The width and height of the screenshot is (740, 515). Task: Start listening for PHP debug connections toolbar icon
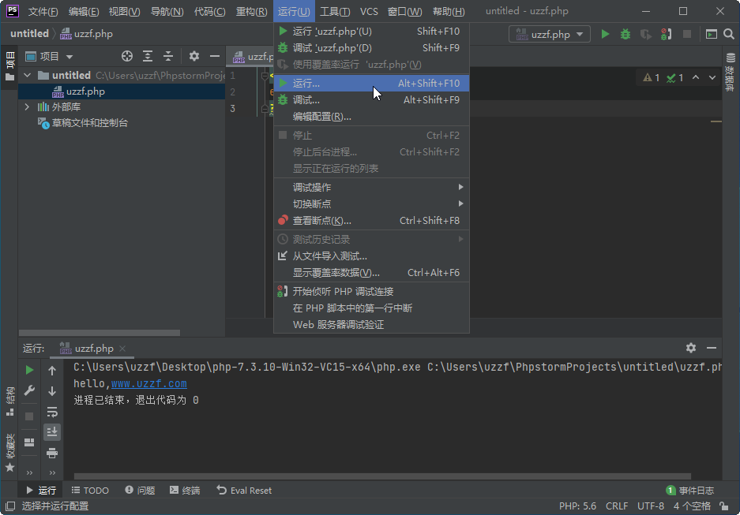pyautogui.click(x=666, y=35)
